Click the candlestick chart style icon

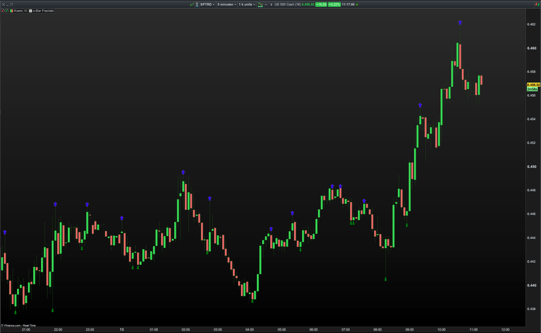pyautogui.click(x=192, y=5)
